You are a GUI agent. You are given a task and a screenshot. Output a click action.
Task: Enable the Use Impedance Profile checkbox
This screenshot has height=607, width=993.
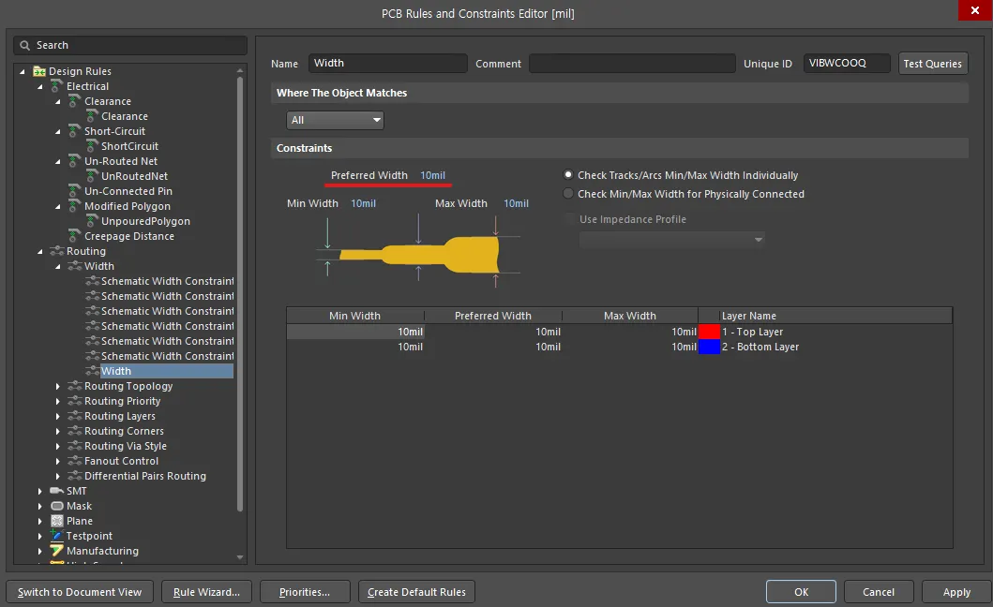tap(570, 219)
